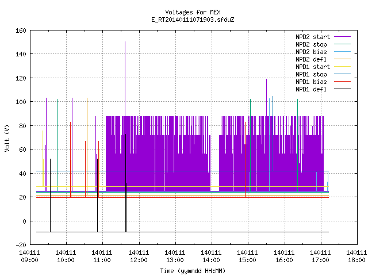This screenshot has width=368, height=276.
Task: Click the 'NPD2 defl' legend label
Action: click(x=311, y=59)
